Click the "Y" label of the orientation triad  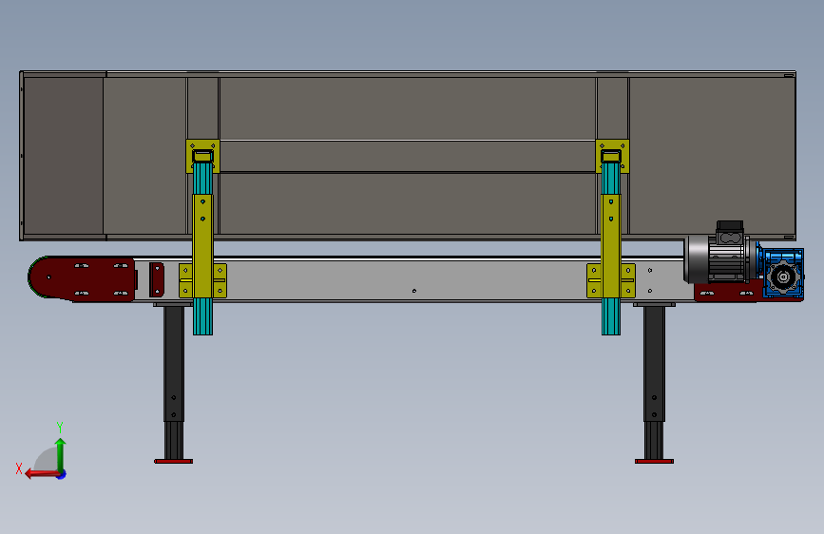click(60, 428)
